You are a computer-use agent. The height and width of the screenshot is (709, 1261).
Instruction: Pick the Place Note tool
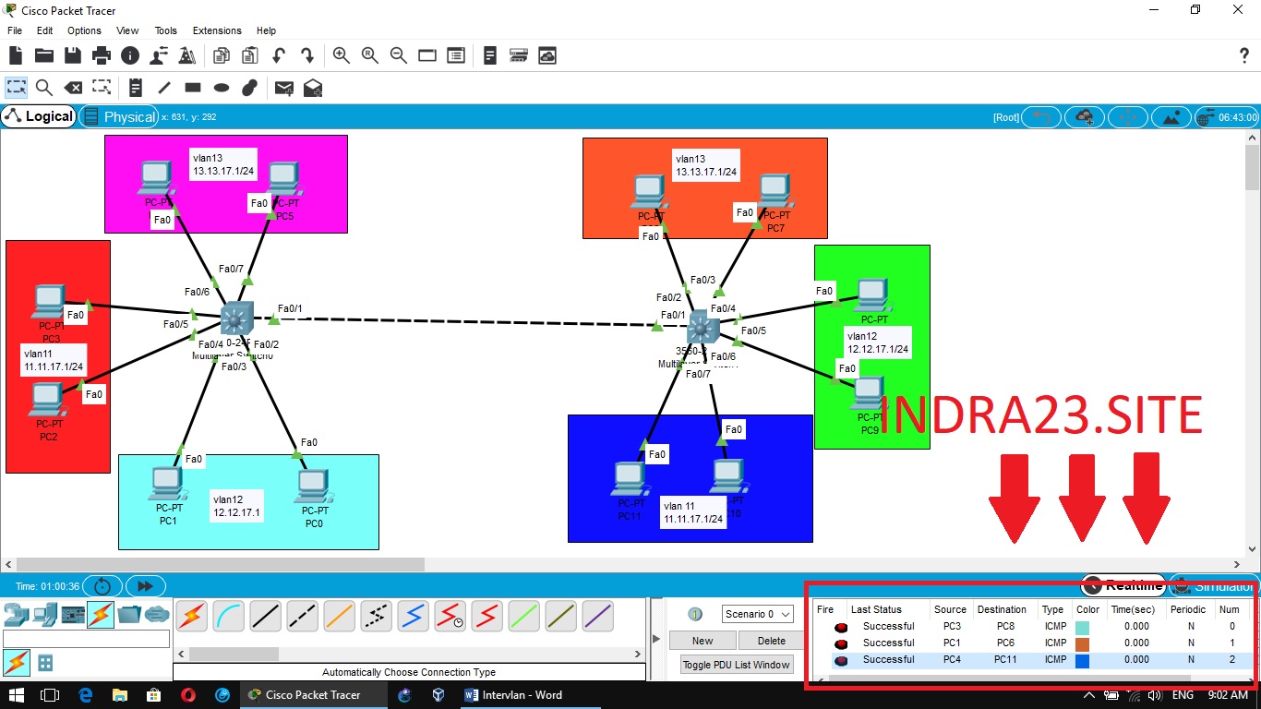(135, 88)
